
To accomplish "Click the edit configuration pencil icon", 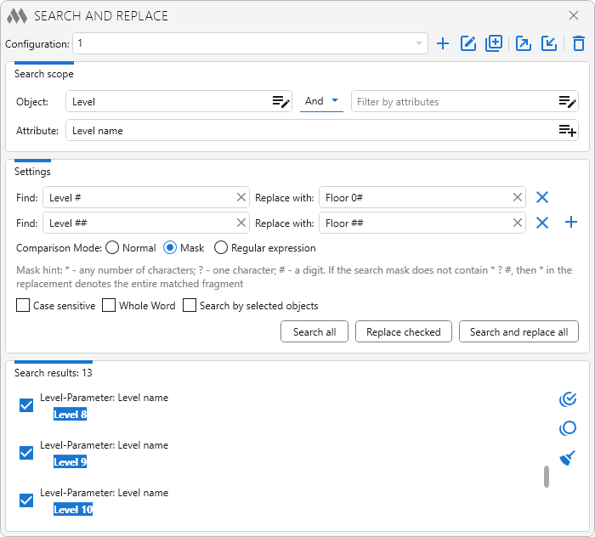I will pos(467,43).
